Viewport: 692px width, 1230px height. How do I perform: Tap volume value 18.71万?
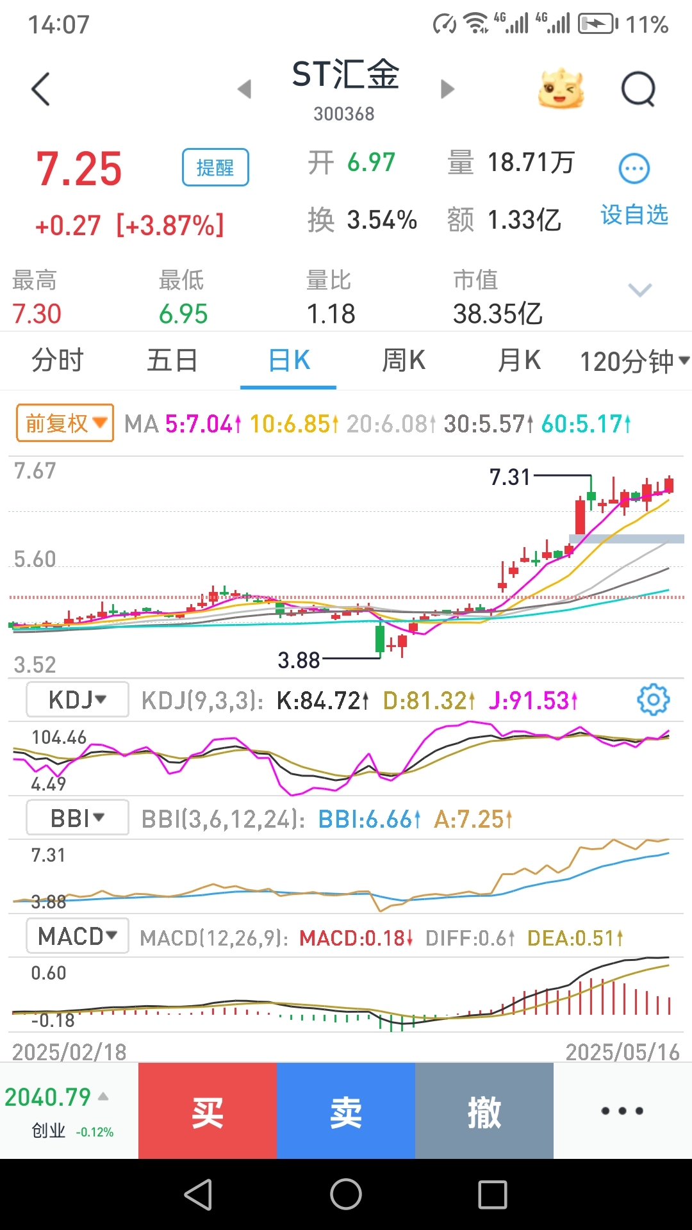[x=531, y=162]
